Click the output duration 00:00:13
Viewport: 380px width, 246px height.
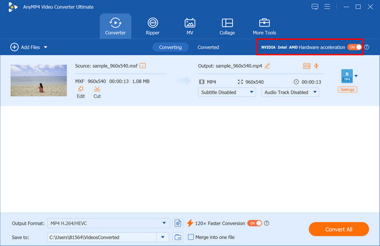tap(311, 82)
